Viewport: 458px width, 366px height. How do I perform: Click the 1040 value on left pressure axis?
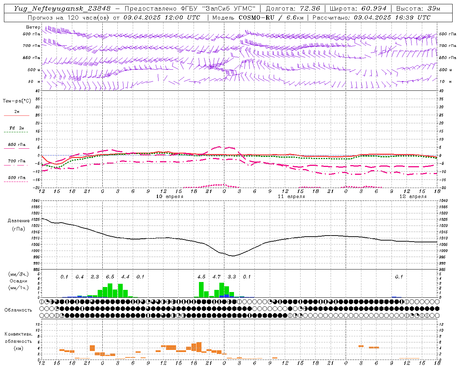click(x=35, y=201)
